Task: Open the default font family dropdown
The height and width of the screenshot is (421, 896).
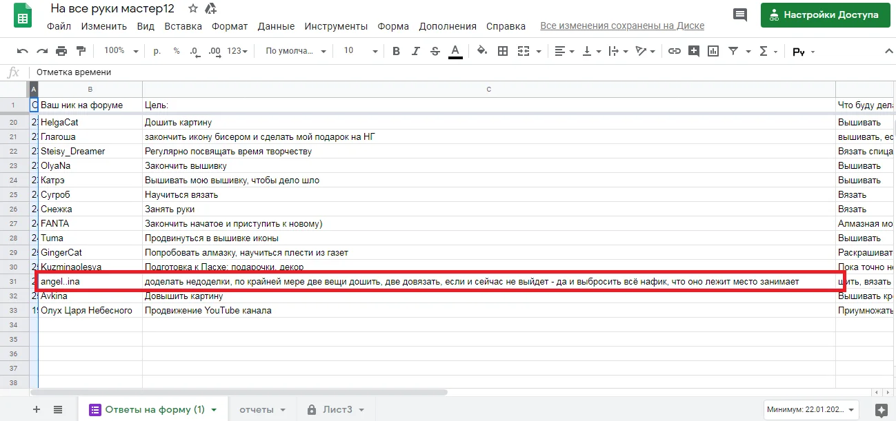Action: pyautogui.click(x=296, y=51)
